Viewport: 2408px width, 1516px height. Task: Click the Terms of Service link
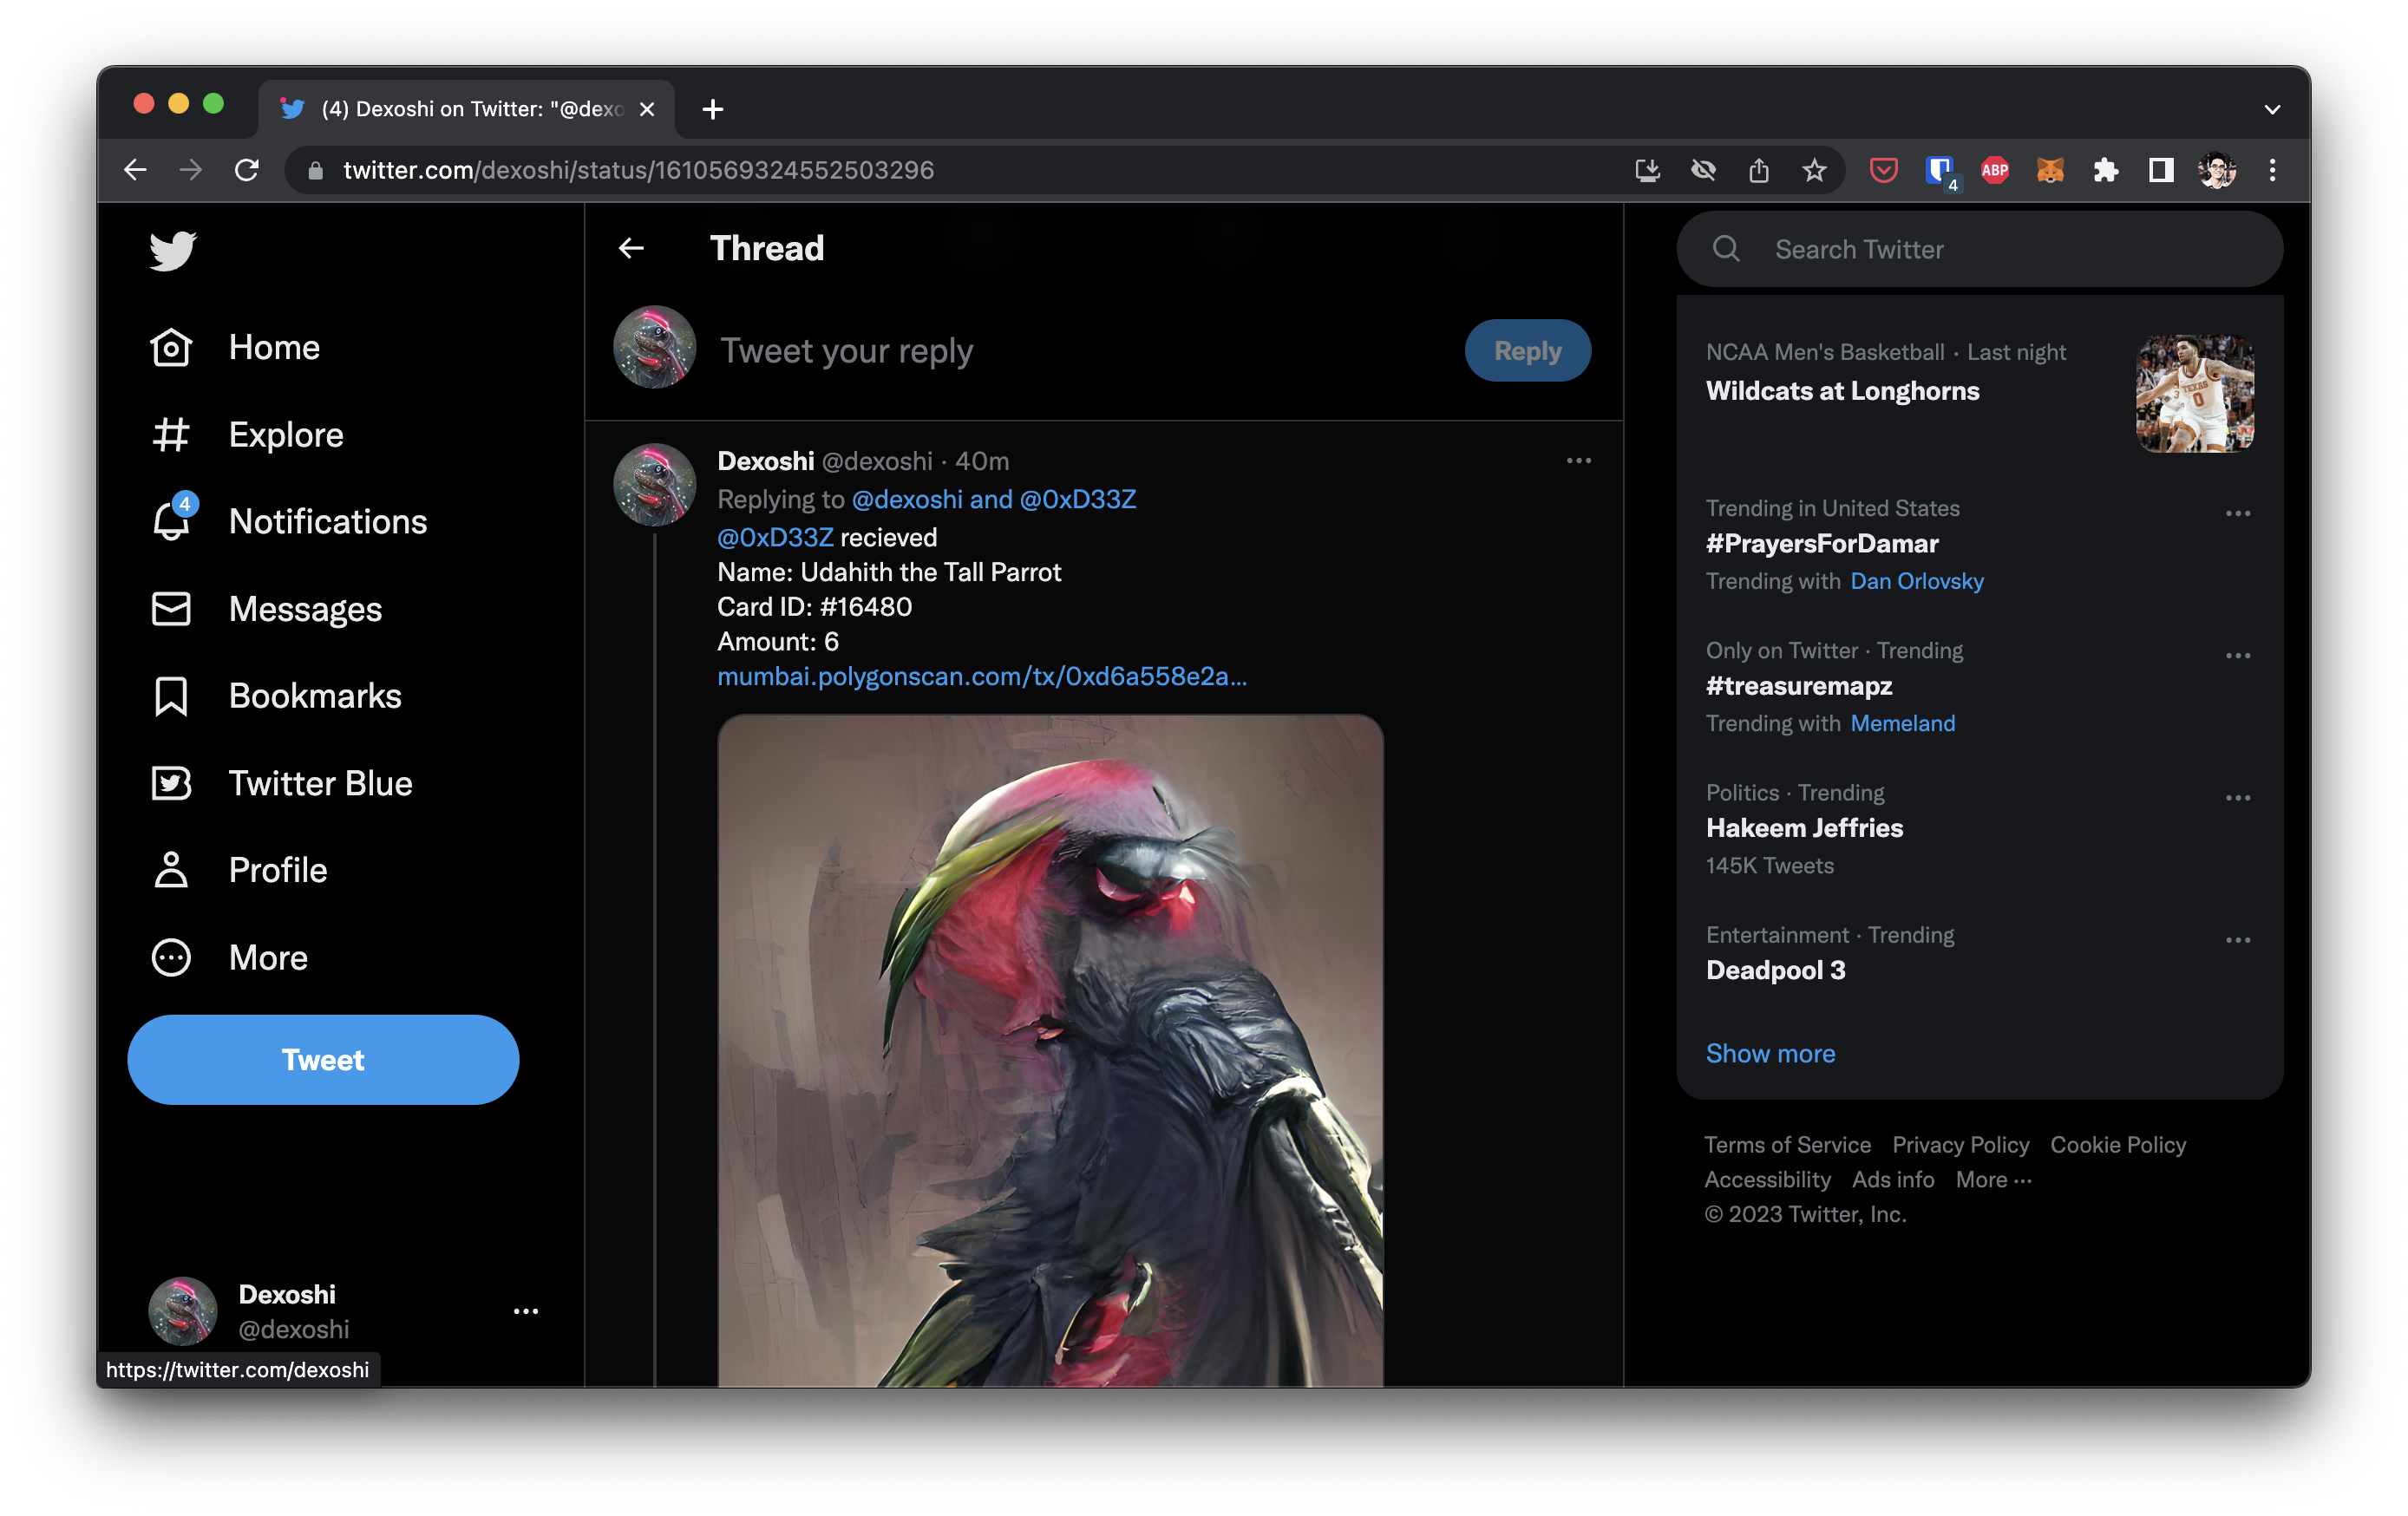point(1787,1145)
